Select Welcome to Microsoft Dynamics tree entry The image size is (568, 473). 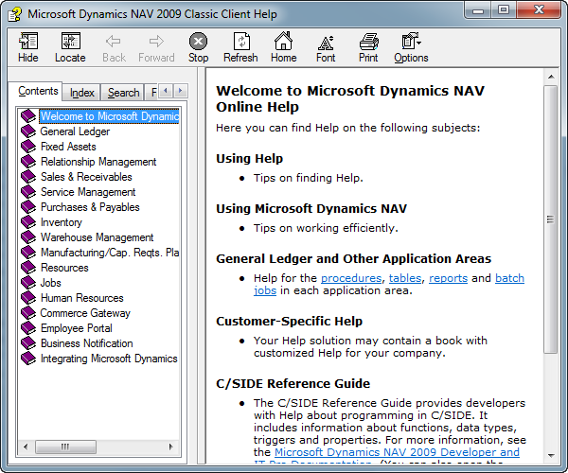109,116
